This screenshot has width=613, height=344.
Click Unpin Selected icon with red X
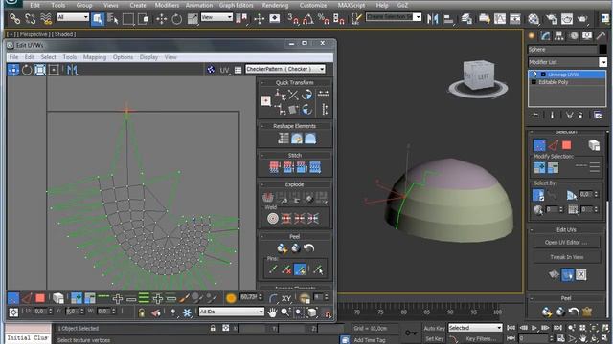click(286, 269)
